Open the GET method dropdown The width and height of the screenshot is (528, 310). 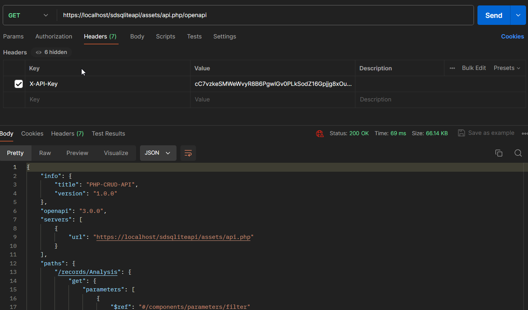(28, 16)
